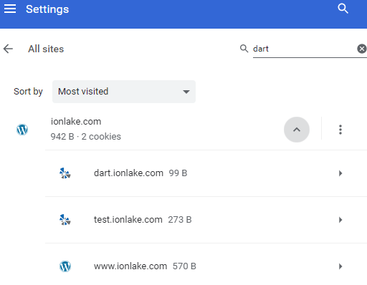Screen dimensions: 367x285
Task: Open www.ionlake.com site details arrow
Action: (340, 266)
